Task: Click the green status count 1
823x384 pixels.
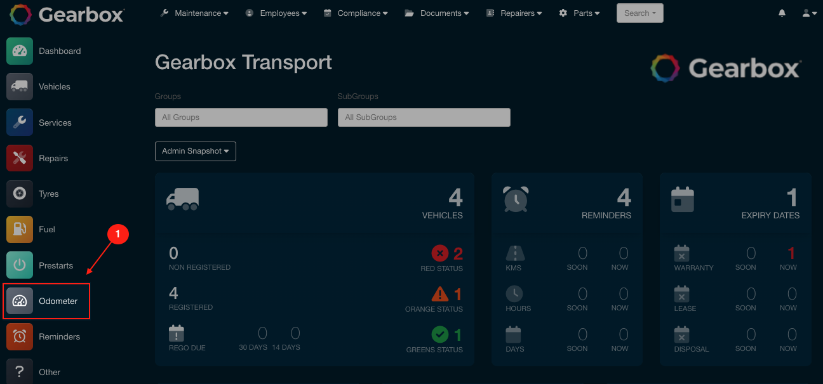Action: [x=458, y=334]
